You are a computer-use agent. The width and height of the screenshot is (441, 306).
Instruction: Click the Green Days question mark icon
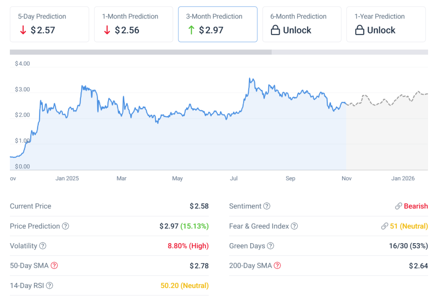point(270,246)
